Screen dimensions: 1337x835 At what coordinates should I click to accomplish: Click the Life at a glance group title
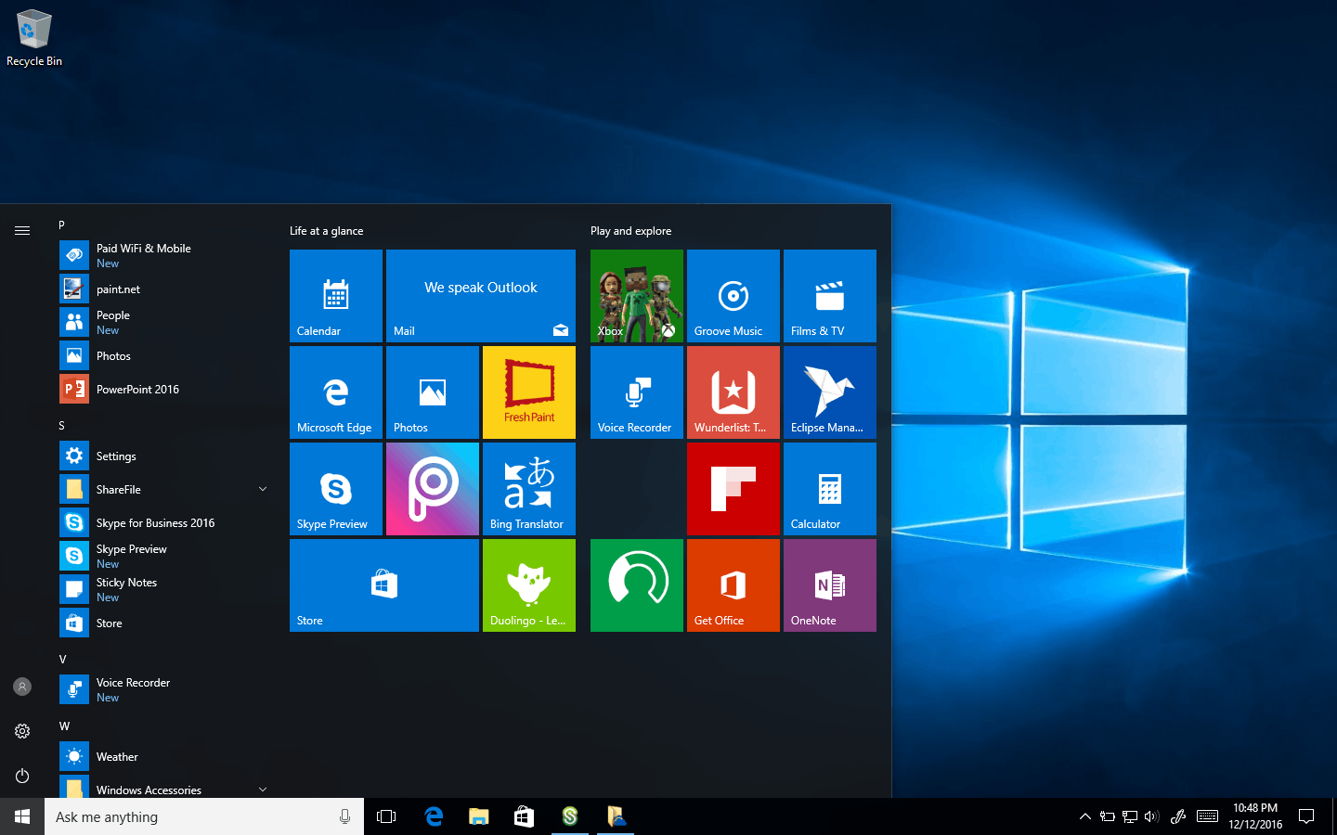coord(326,231)
